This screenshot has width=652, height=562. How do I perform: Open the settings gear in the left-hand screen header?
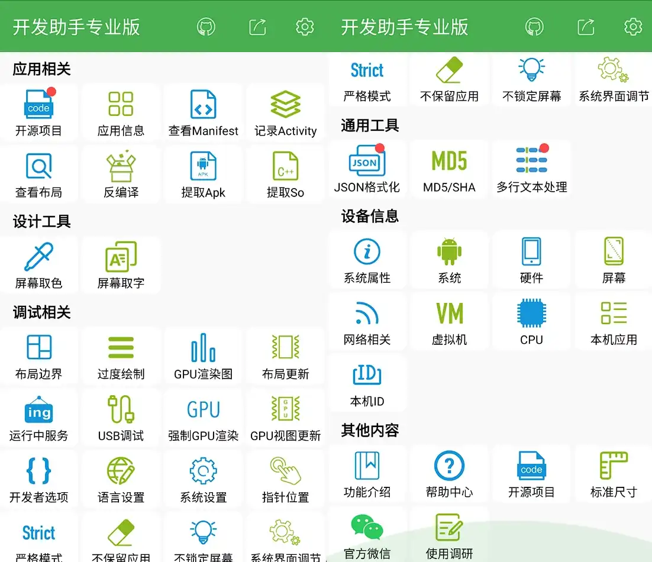click(304, 27)
